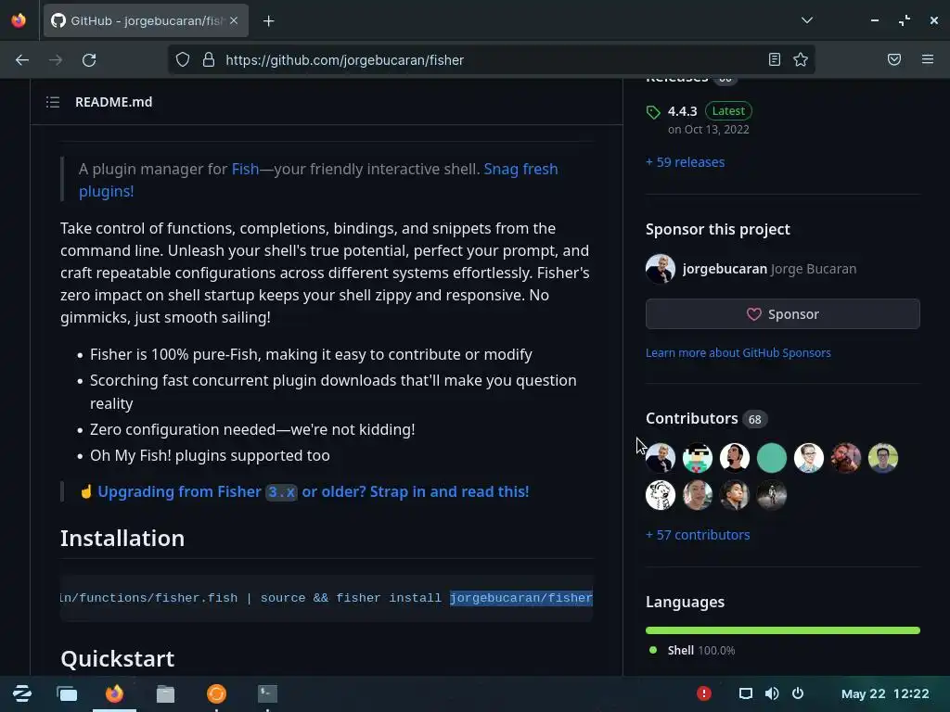Open a new browser tab
Image resolution: width=950 pixels, height=712 pixels.
(x=269, y=21)
